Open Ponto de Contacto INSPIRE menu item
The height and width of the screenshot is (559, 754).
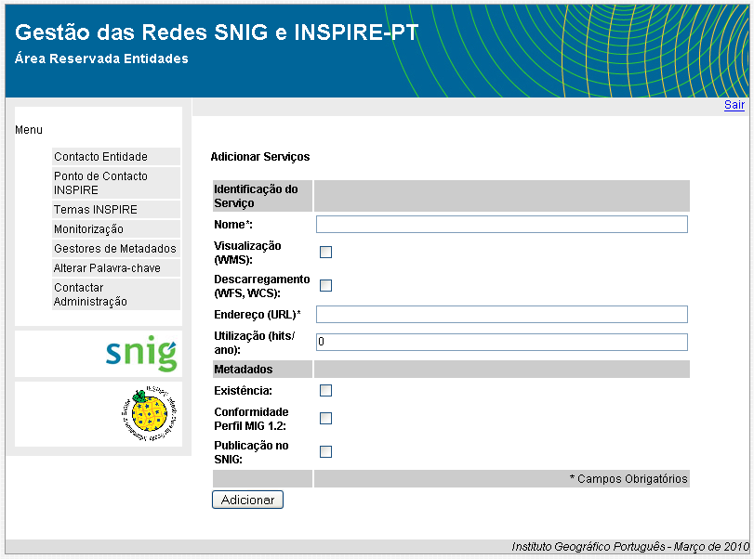coord(116,183)
